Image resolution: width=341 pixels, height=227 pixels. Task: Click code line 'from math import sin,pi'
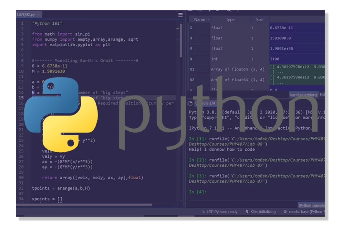tap(61, 34)
